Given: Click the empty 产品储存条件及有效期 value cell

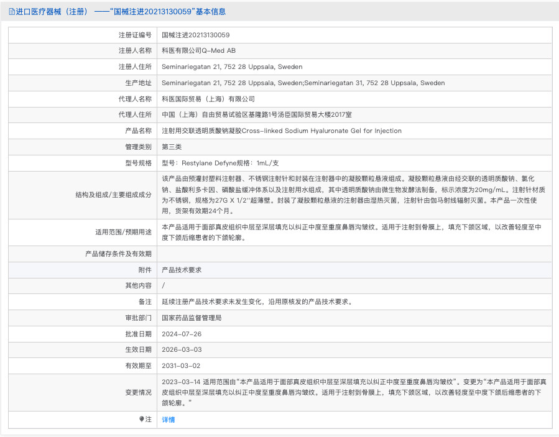Looking at the screenshot, I should pyautogui.click(x=354, y=254).
